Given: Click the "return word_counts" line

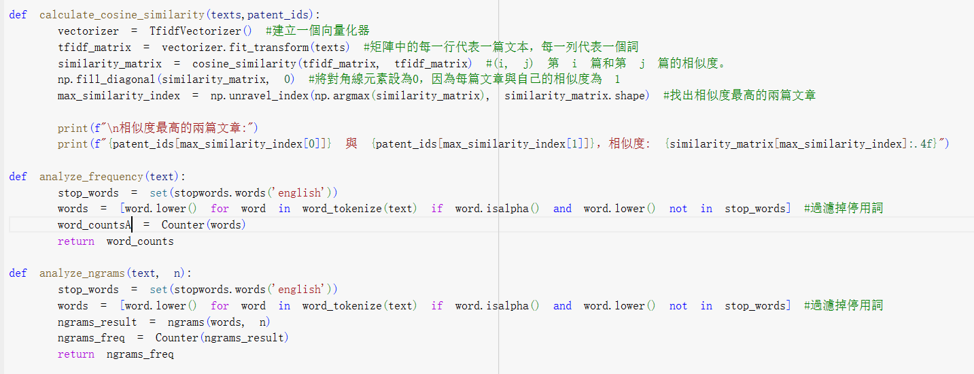Looking at the screenshot, I should [116, 241].
